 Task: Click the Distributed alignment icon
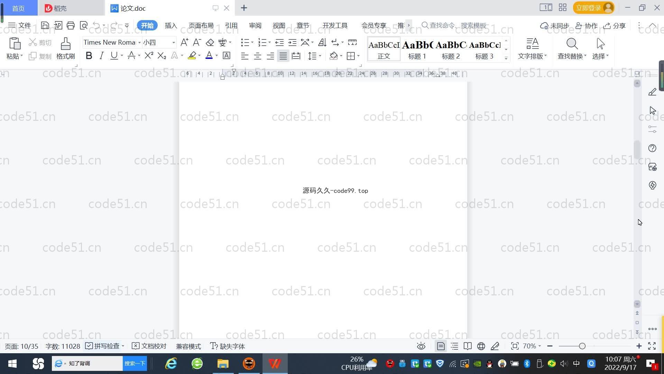pos(296,56)
